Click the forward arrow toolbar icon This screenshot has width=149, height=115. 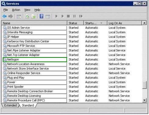[x=11, y=16]
